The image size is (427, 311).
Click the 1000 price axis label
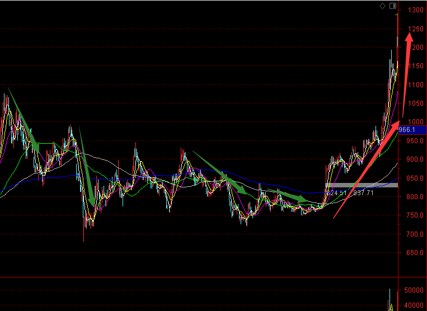[416, 122]
